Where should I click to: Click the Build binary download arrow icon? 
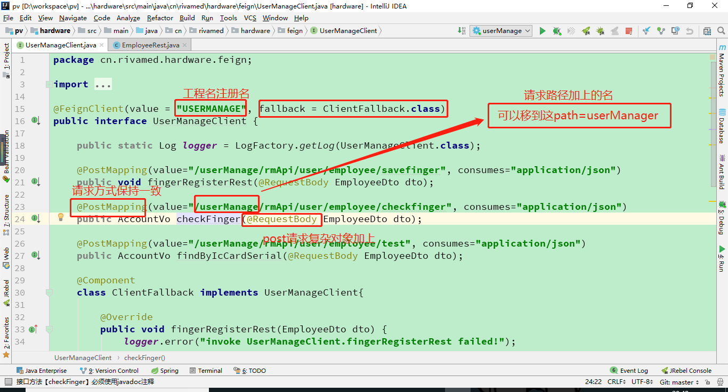462,31
